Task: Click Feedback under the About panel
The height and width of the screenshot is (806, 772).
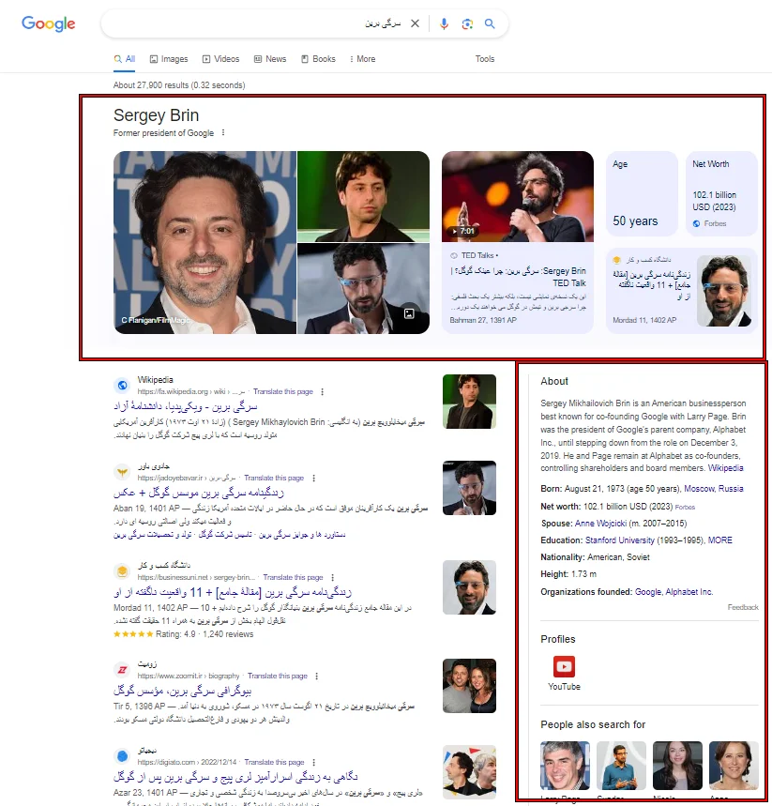Action: [743, 608]
